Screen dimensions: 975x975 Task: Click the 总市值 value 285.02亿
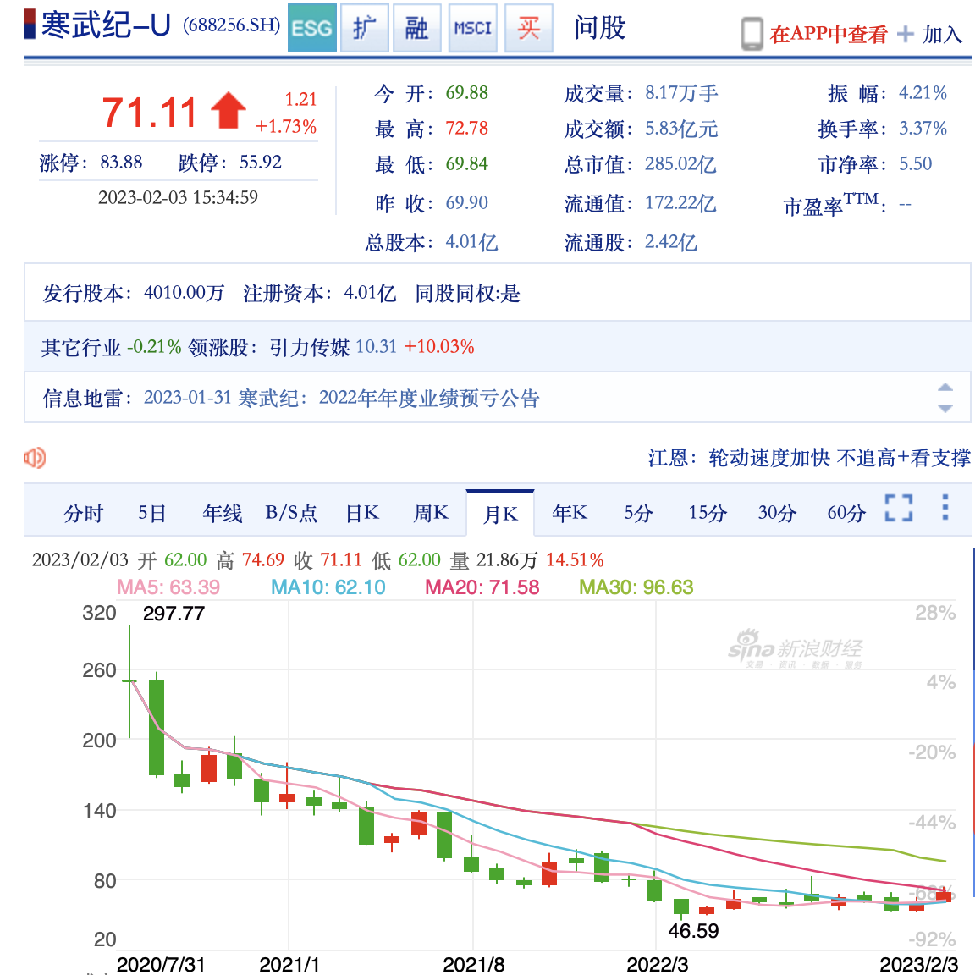tap(680, 164)
